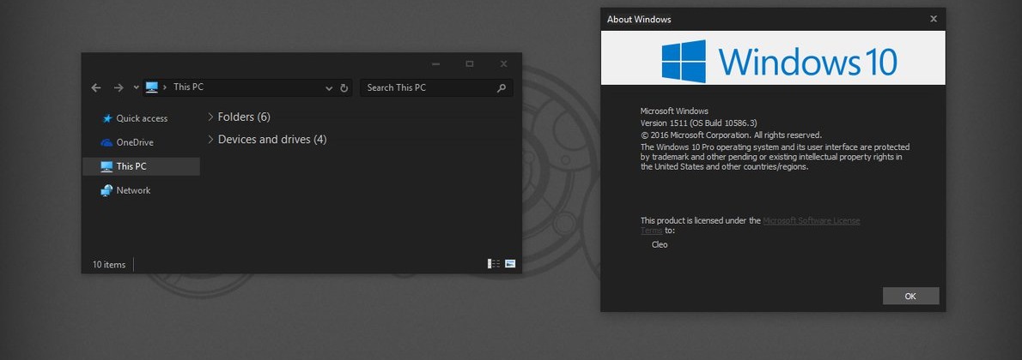Click the 10 items status text
This screenshot has width=1022, height=360.
[109, 265]
